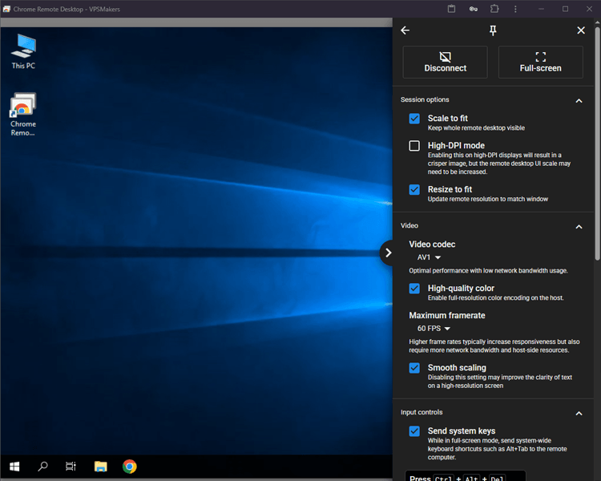The height and width of the screenshot is (481, 601).
Task: Open File Explorer on remote taskbar
Action: pyautogui.click(x=101, y=467)
